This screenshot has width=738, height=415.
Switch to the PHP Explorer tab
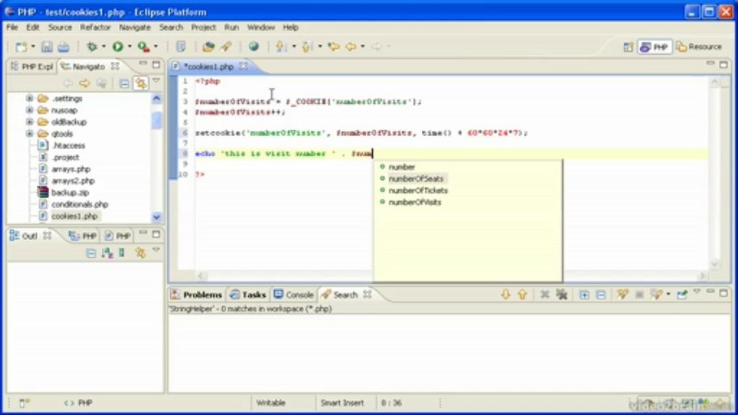point(32,66)
